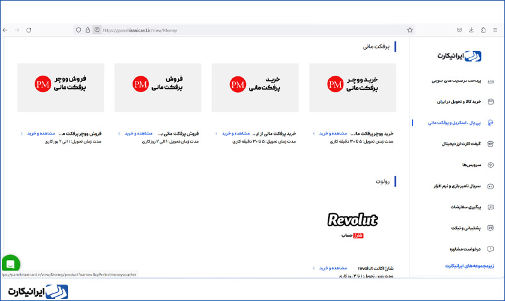This screenshot has width=505, height=301.
Task: Click the shield tracking protection icon
Action: pyautogui.click(x=78, y=30)
